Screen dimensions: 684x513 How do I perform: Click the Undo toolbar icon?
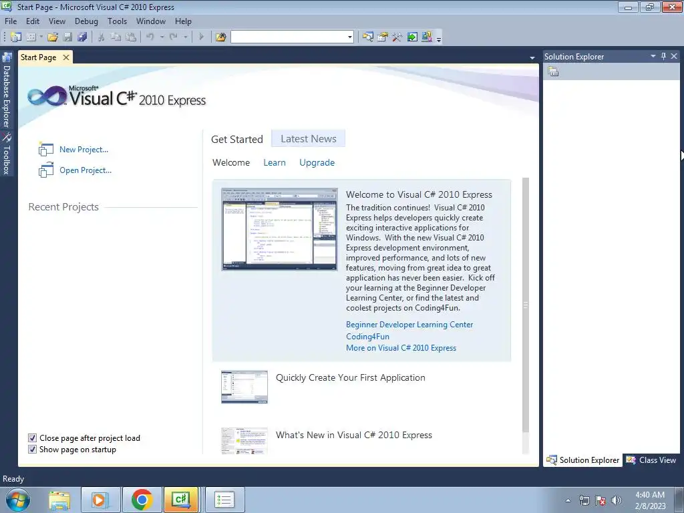150,37
